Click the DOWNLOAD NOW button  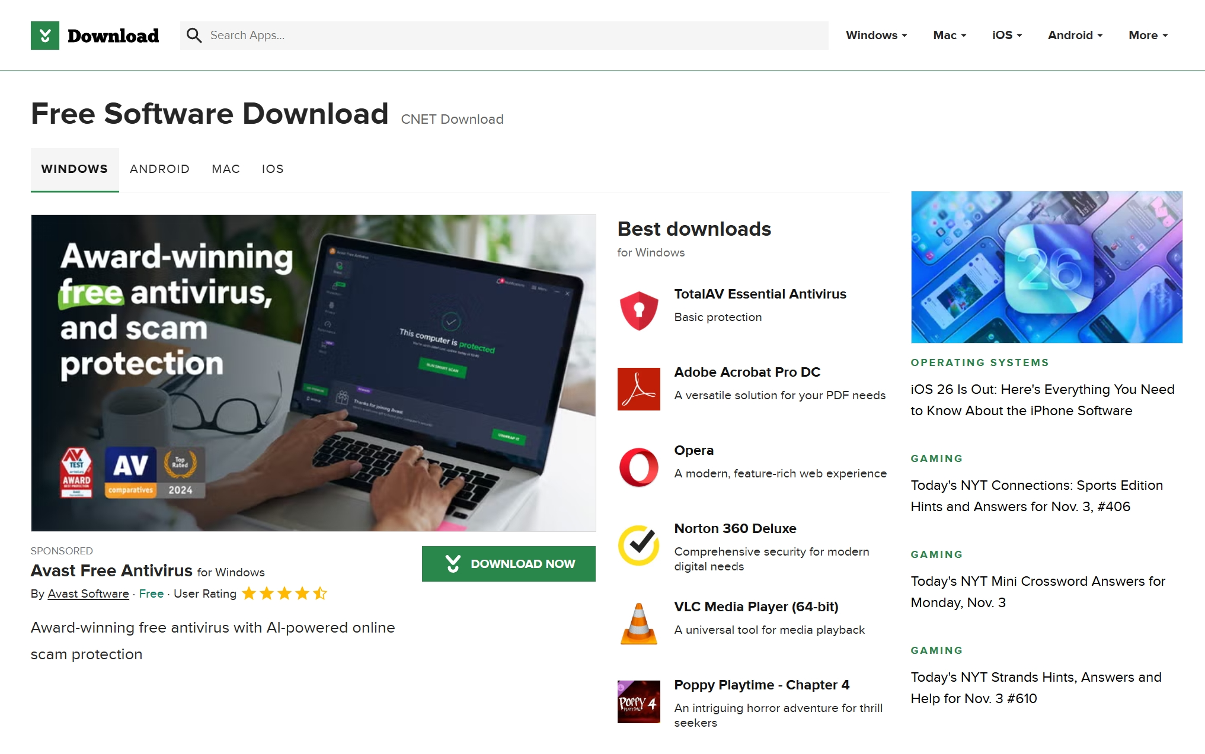pyautogui.click(x=509, y=564)
